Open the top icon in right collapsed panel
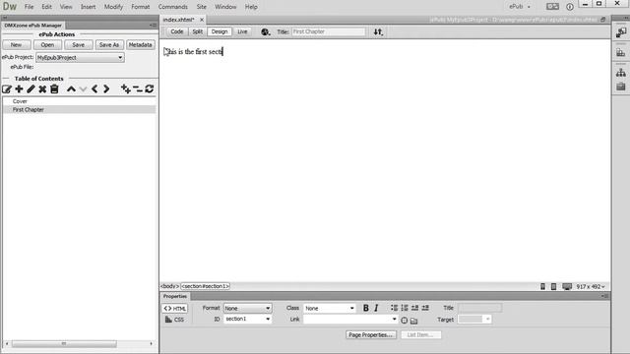The width and height of the screenshot is (630, 354). [x=621, y=32]
